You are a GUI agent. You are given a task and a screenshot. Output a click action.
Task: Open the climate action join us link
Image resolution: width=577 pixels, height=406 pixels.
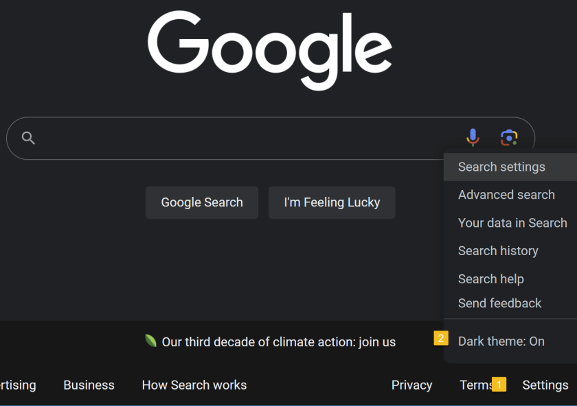(278, 342)
